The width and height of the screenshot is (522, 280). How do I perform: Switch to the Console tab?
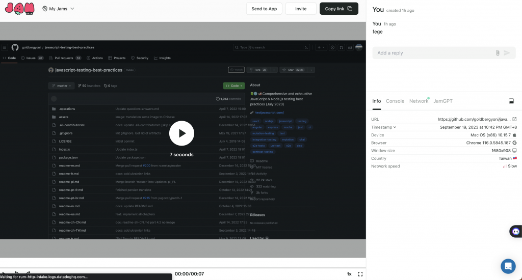coord(395,101)
